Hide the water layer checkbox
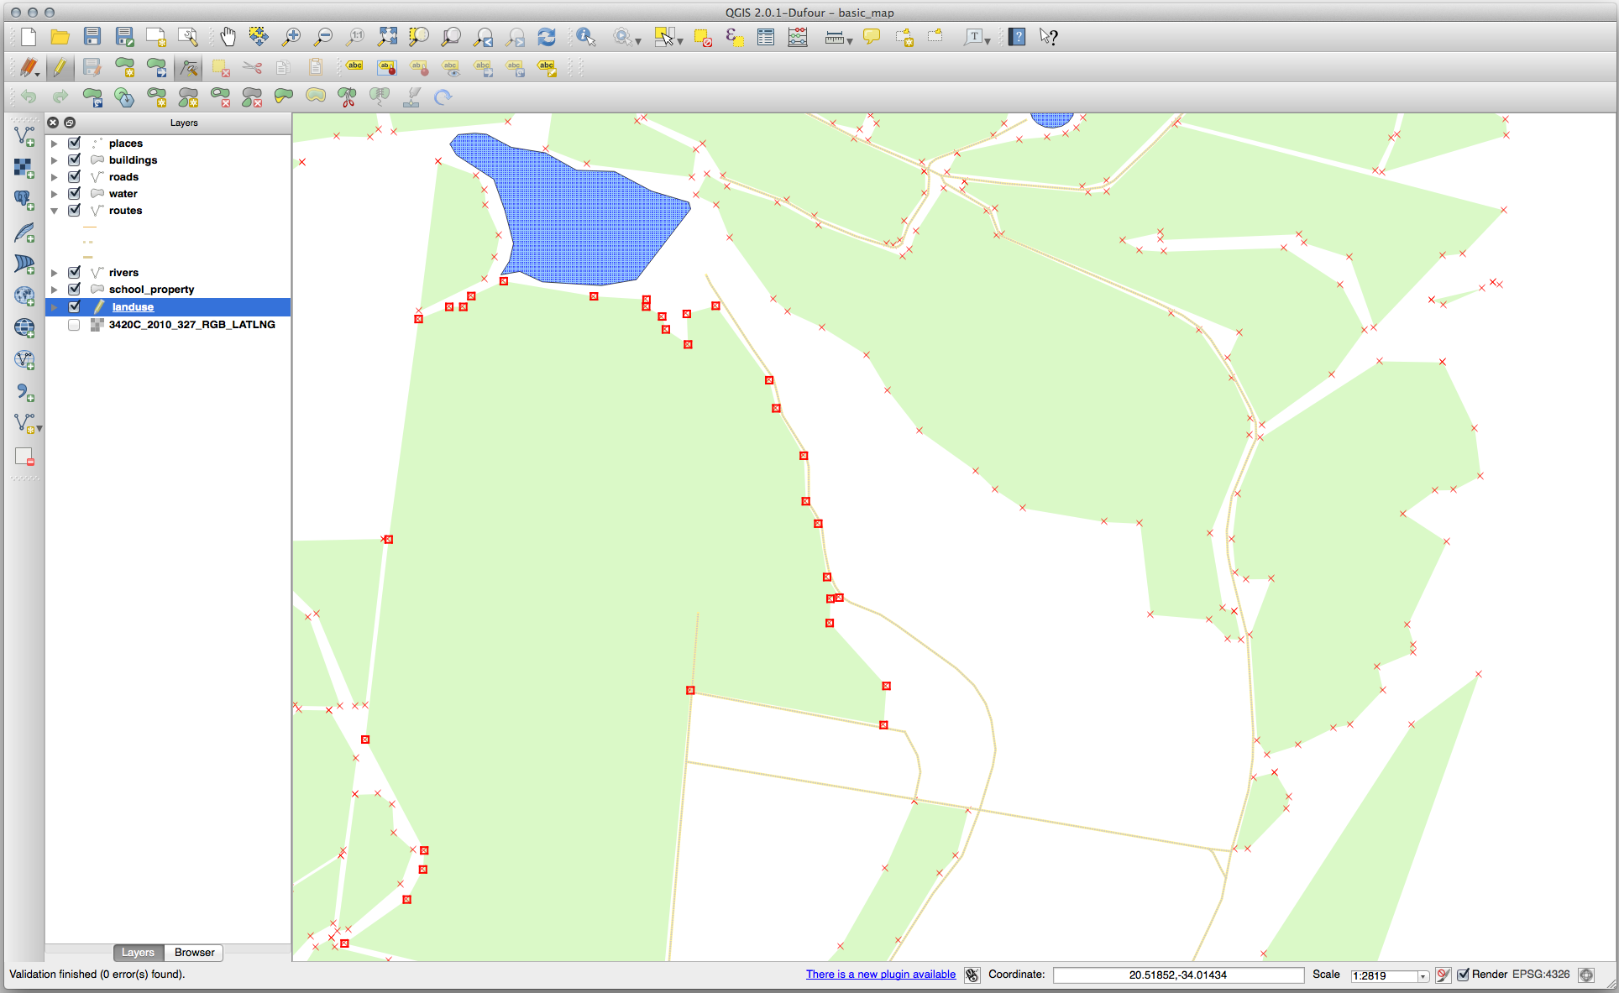This screenshot has width=1619, height=993. (74, 193)
